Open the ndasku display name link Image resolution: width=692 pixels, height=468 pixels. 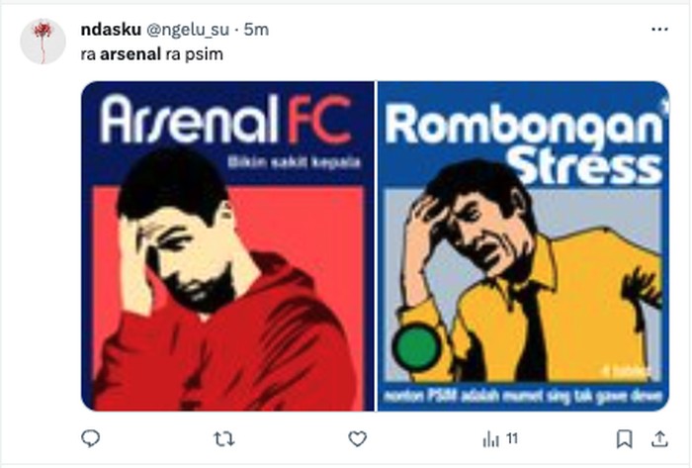111,30
